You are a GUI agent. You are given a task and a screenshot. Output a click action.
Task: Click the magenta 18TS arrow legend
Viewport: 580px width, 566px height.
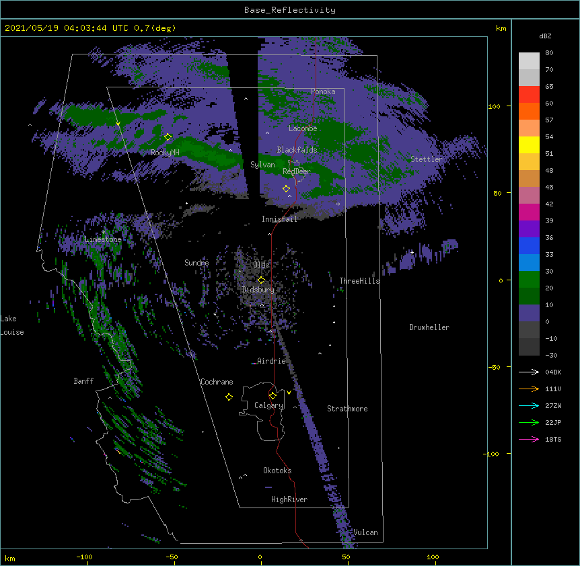tap(529, 439)
